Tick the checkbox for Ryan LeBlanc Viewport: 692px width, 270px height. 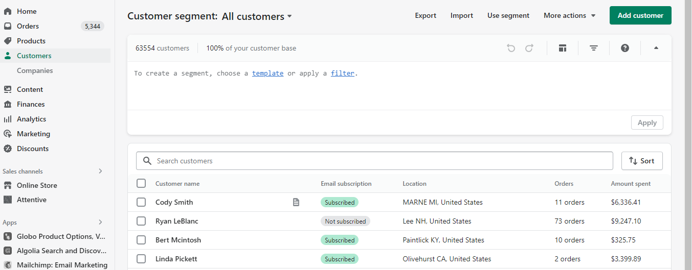point(141,221)
